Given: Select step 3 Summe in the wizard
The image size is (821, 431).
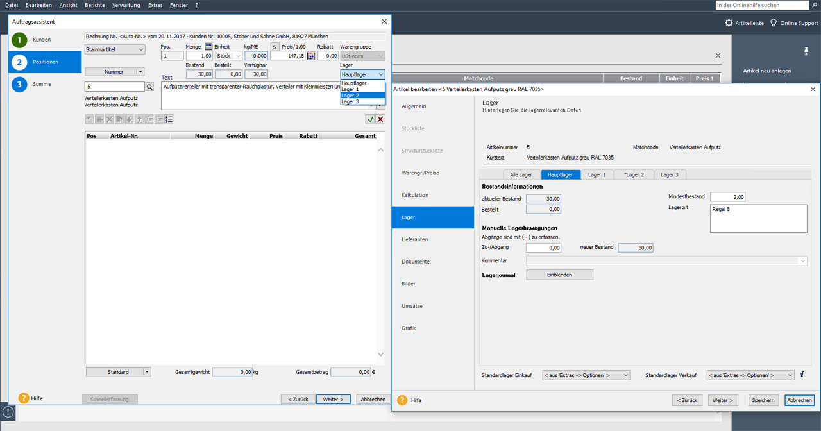Looking at the screenshot, I should (45, 84).
